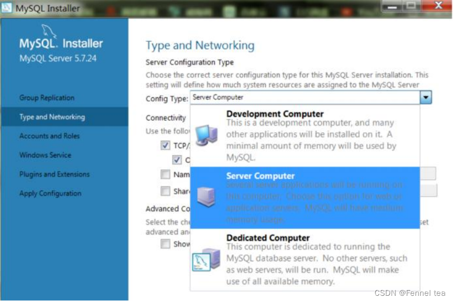Click the 'Connectivity' section label

click(x=166, y=118)
